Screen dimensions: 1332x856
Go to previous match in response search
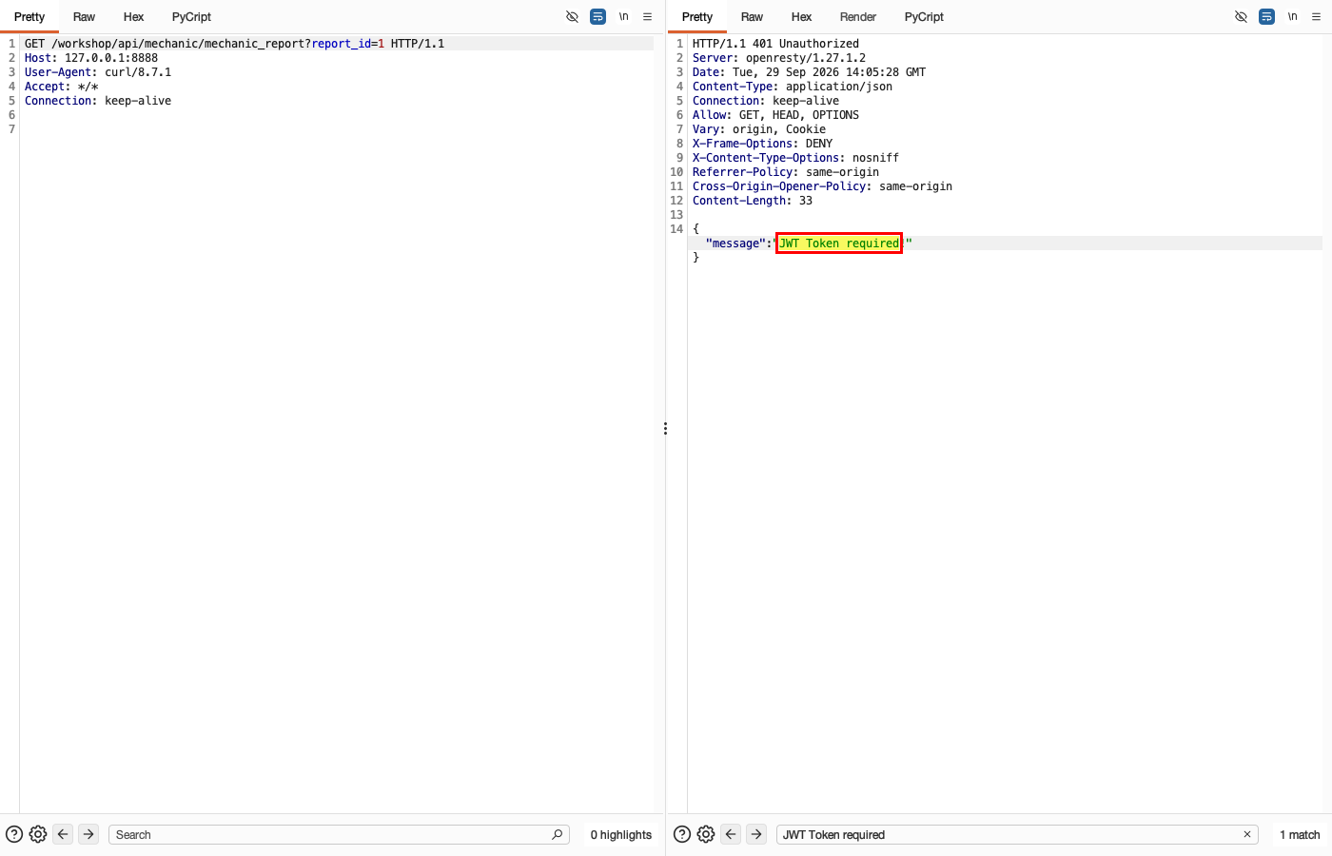pos(731,834)
